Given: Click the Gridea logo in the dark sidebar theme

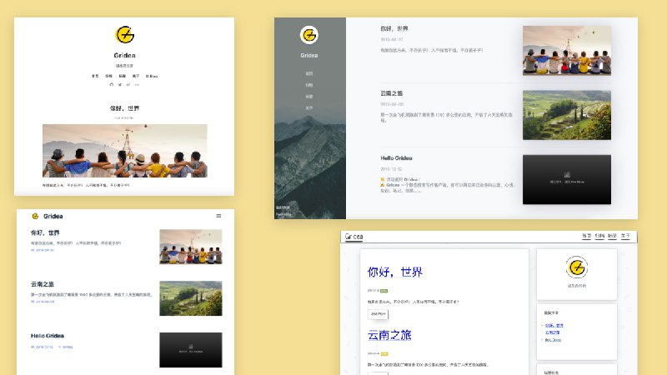Looking at the screenshot, I should tap(309, 35).
